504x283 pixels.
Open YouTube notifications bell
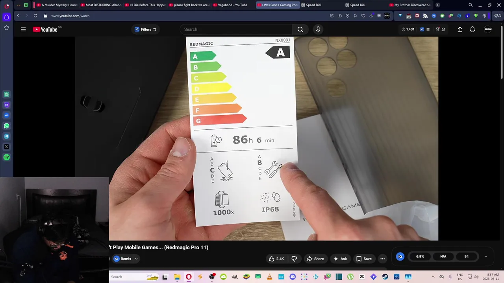pyautogui.click(x=472, y=29)
